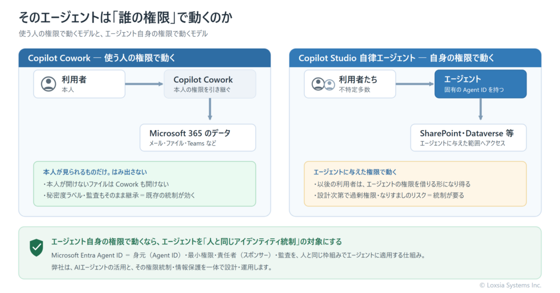Viewport: 560px width, 293px height.
Task: Click the line 以後の利用者は、エージェントの権限を借りる形になり得る
Action: (392, 184)
